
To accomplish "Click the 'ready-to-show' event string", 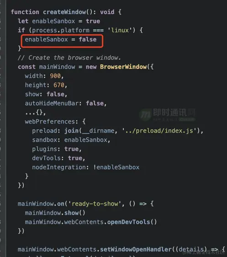I will pos(95,204).
